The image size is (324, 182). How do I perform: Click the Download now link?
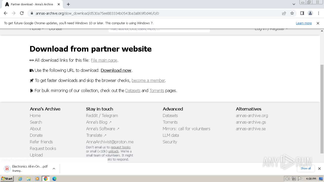(x=116, y=70)
